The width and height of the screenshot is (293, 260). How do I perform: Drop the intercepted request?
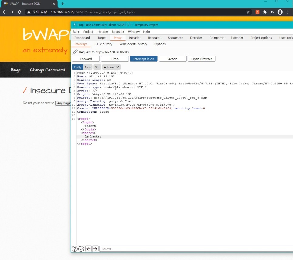tap(115, 59)
